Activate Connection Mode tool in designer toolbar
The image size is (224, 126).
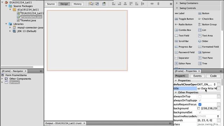(x=97, y=4)
